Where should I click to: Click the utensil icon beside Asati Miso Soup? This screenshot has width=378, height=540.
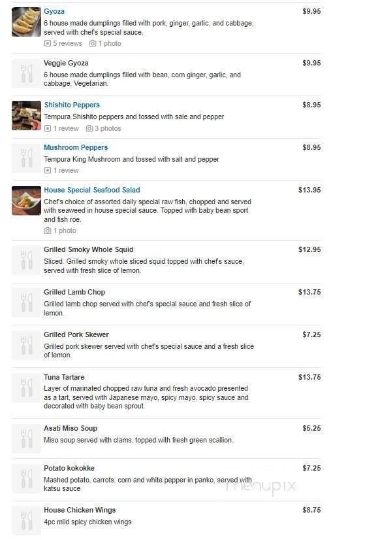point(25,439)
